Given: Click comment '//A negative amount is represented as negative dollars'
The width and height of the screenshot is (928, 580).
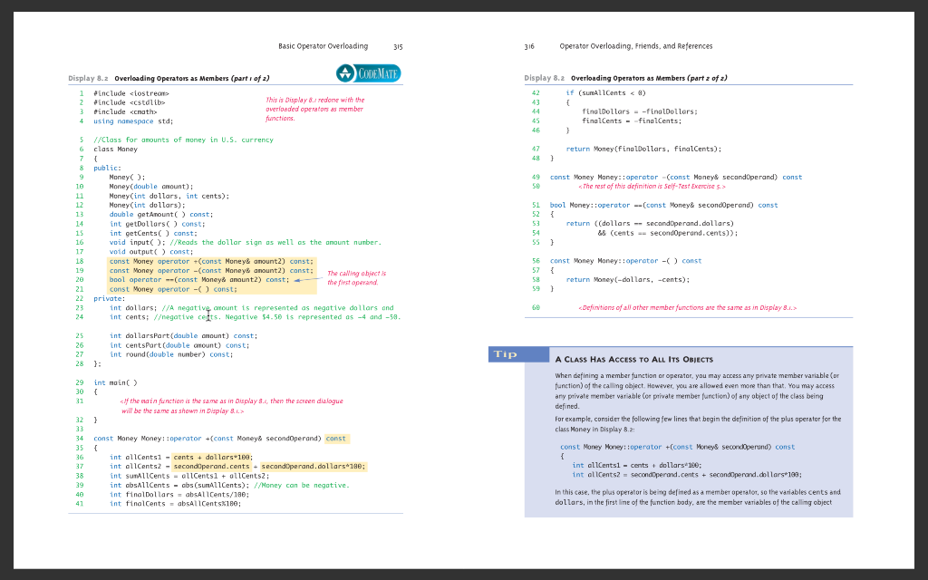Looking at the screenshot, I should (277, 308).
